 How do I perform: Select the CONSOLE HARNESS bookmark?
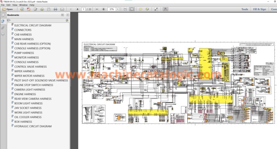tap(26, 62)
